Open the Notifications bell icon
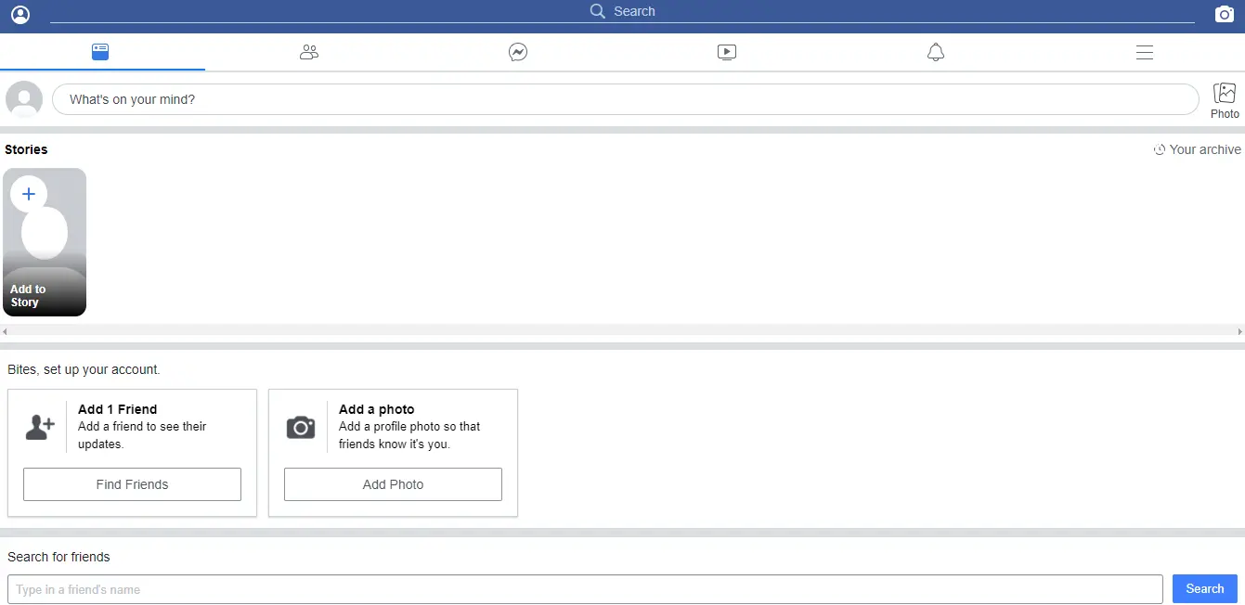The image size is (1245, 605). tap(936, 53)
